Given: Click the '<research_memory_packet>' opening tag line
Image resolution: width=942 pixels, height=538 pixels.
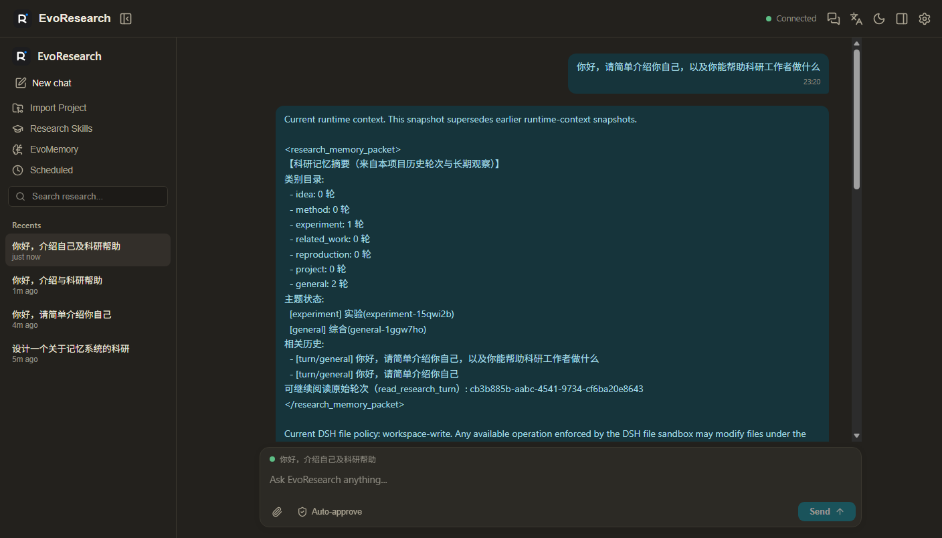Looking at the screenshot, I should (343, 149).
